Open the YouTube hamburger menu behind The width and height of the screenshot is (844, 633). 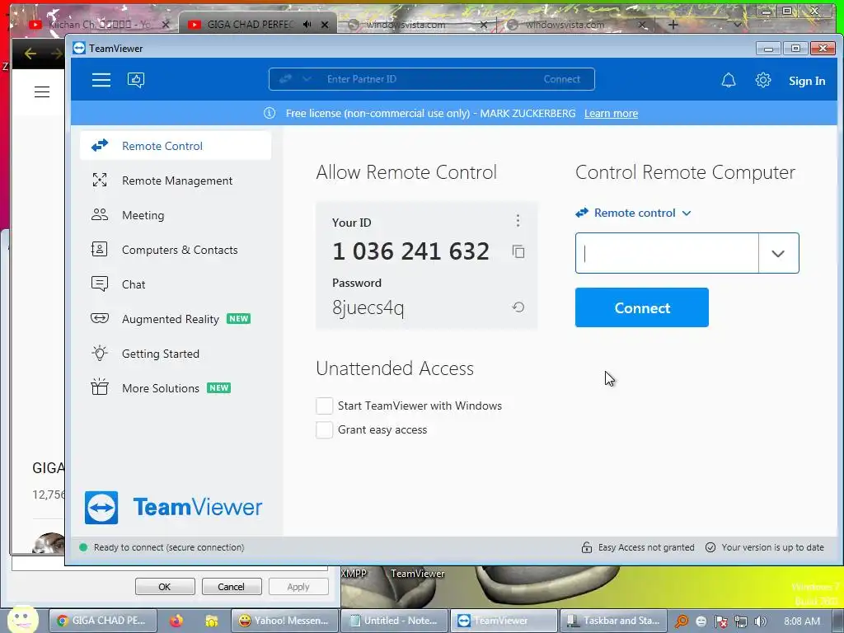pos(42,92)
